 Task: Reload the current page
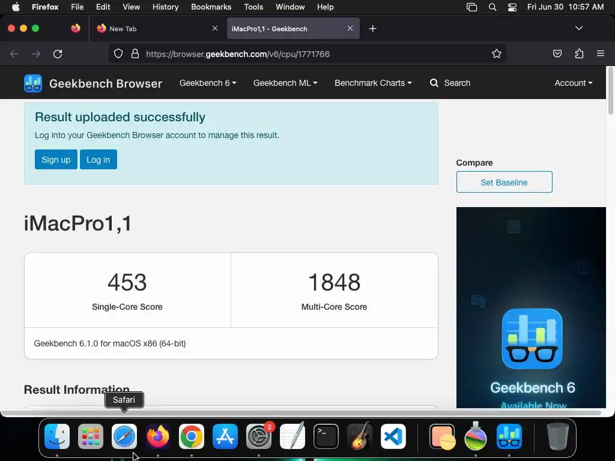58,53
